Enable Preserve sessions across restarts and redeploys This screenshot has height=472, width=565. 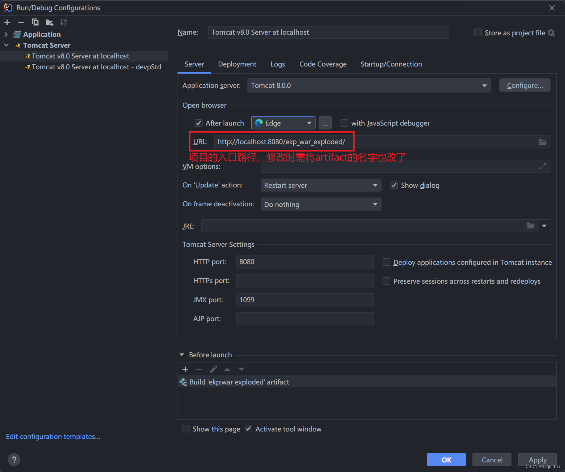click(x=386, y=281)
